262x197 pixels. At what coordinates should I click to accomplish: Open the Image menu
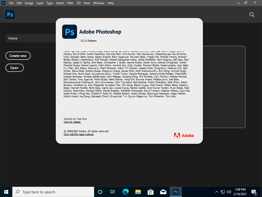pyautogui.click(x=29, y=3)
